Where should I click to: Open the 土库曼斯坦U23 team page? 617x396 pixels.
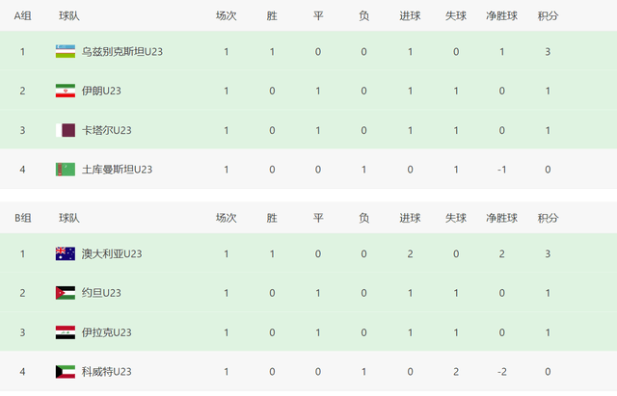[117, 170]
